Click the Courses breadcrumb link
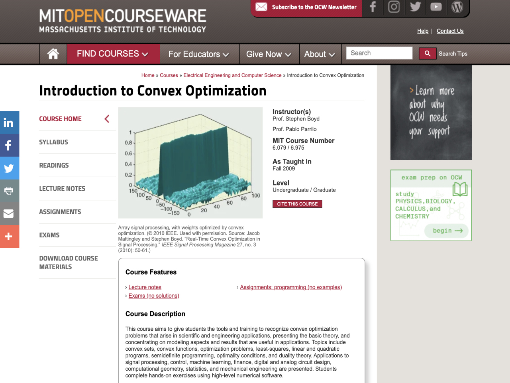This screenshot has width=510, height=383. coord(169,75)
